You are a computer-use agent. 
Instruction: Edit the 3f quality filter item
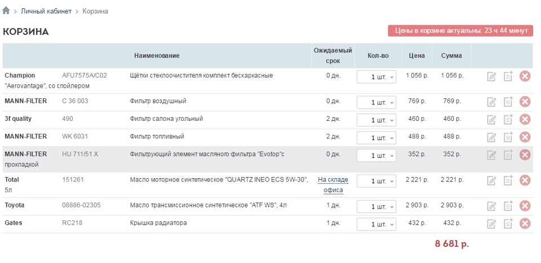point(491,120)
